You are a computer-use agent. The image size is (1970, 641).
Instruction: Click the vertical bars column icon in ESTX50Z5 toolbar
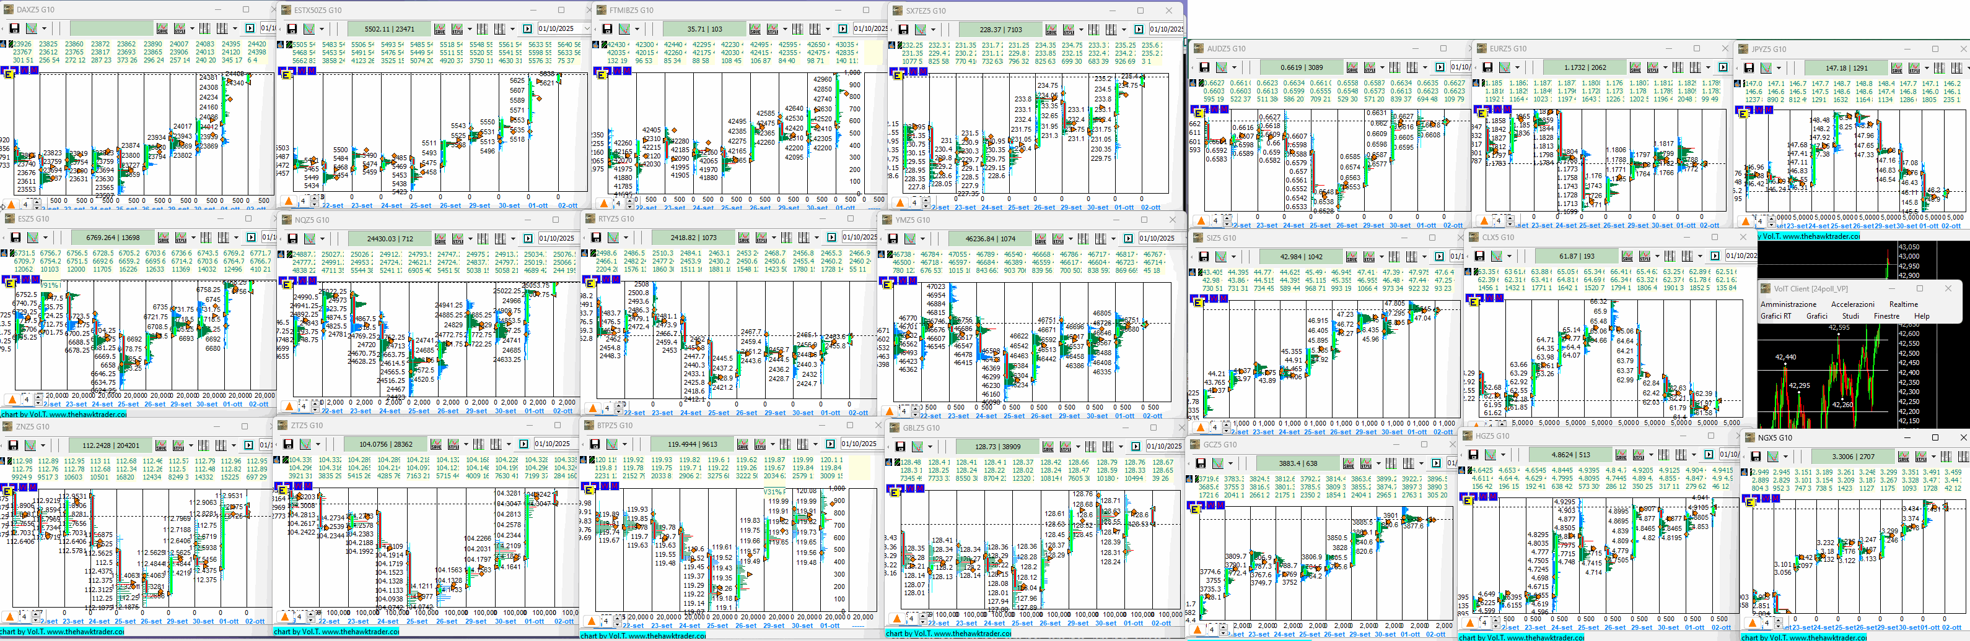pyautogui.click(x=483, y=29)
